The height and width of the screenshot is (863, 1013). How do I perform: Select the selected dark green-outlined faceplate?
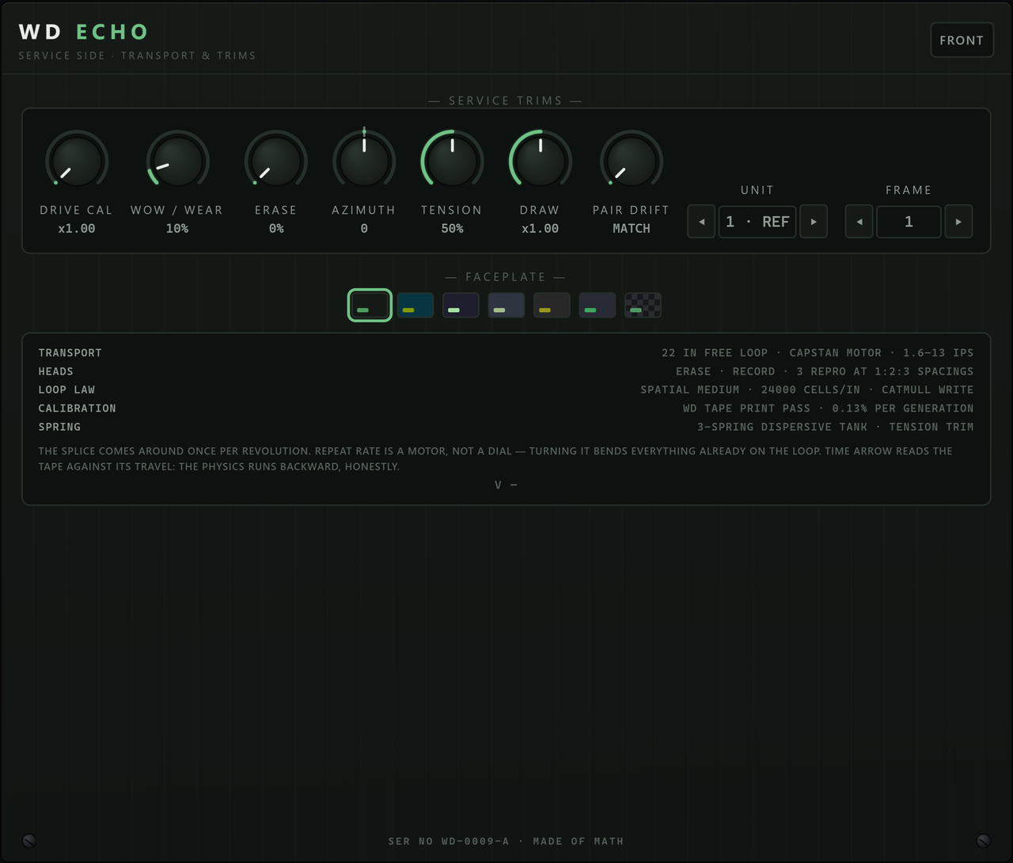[x=370, y=306]
